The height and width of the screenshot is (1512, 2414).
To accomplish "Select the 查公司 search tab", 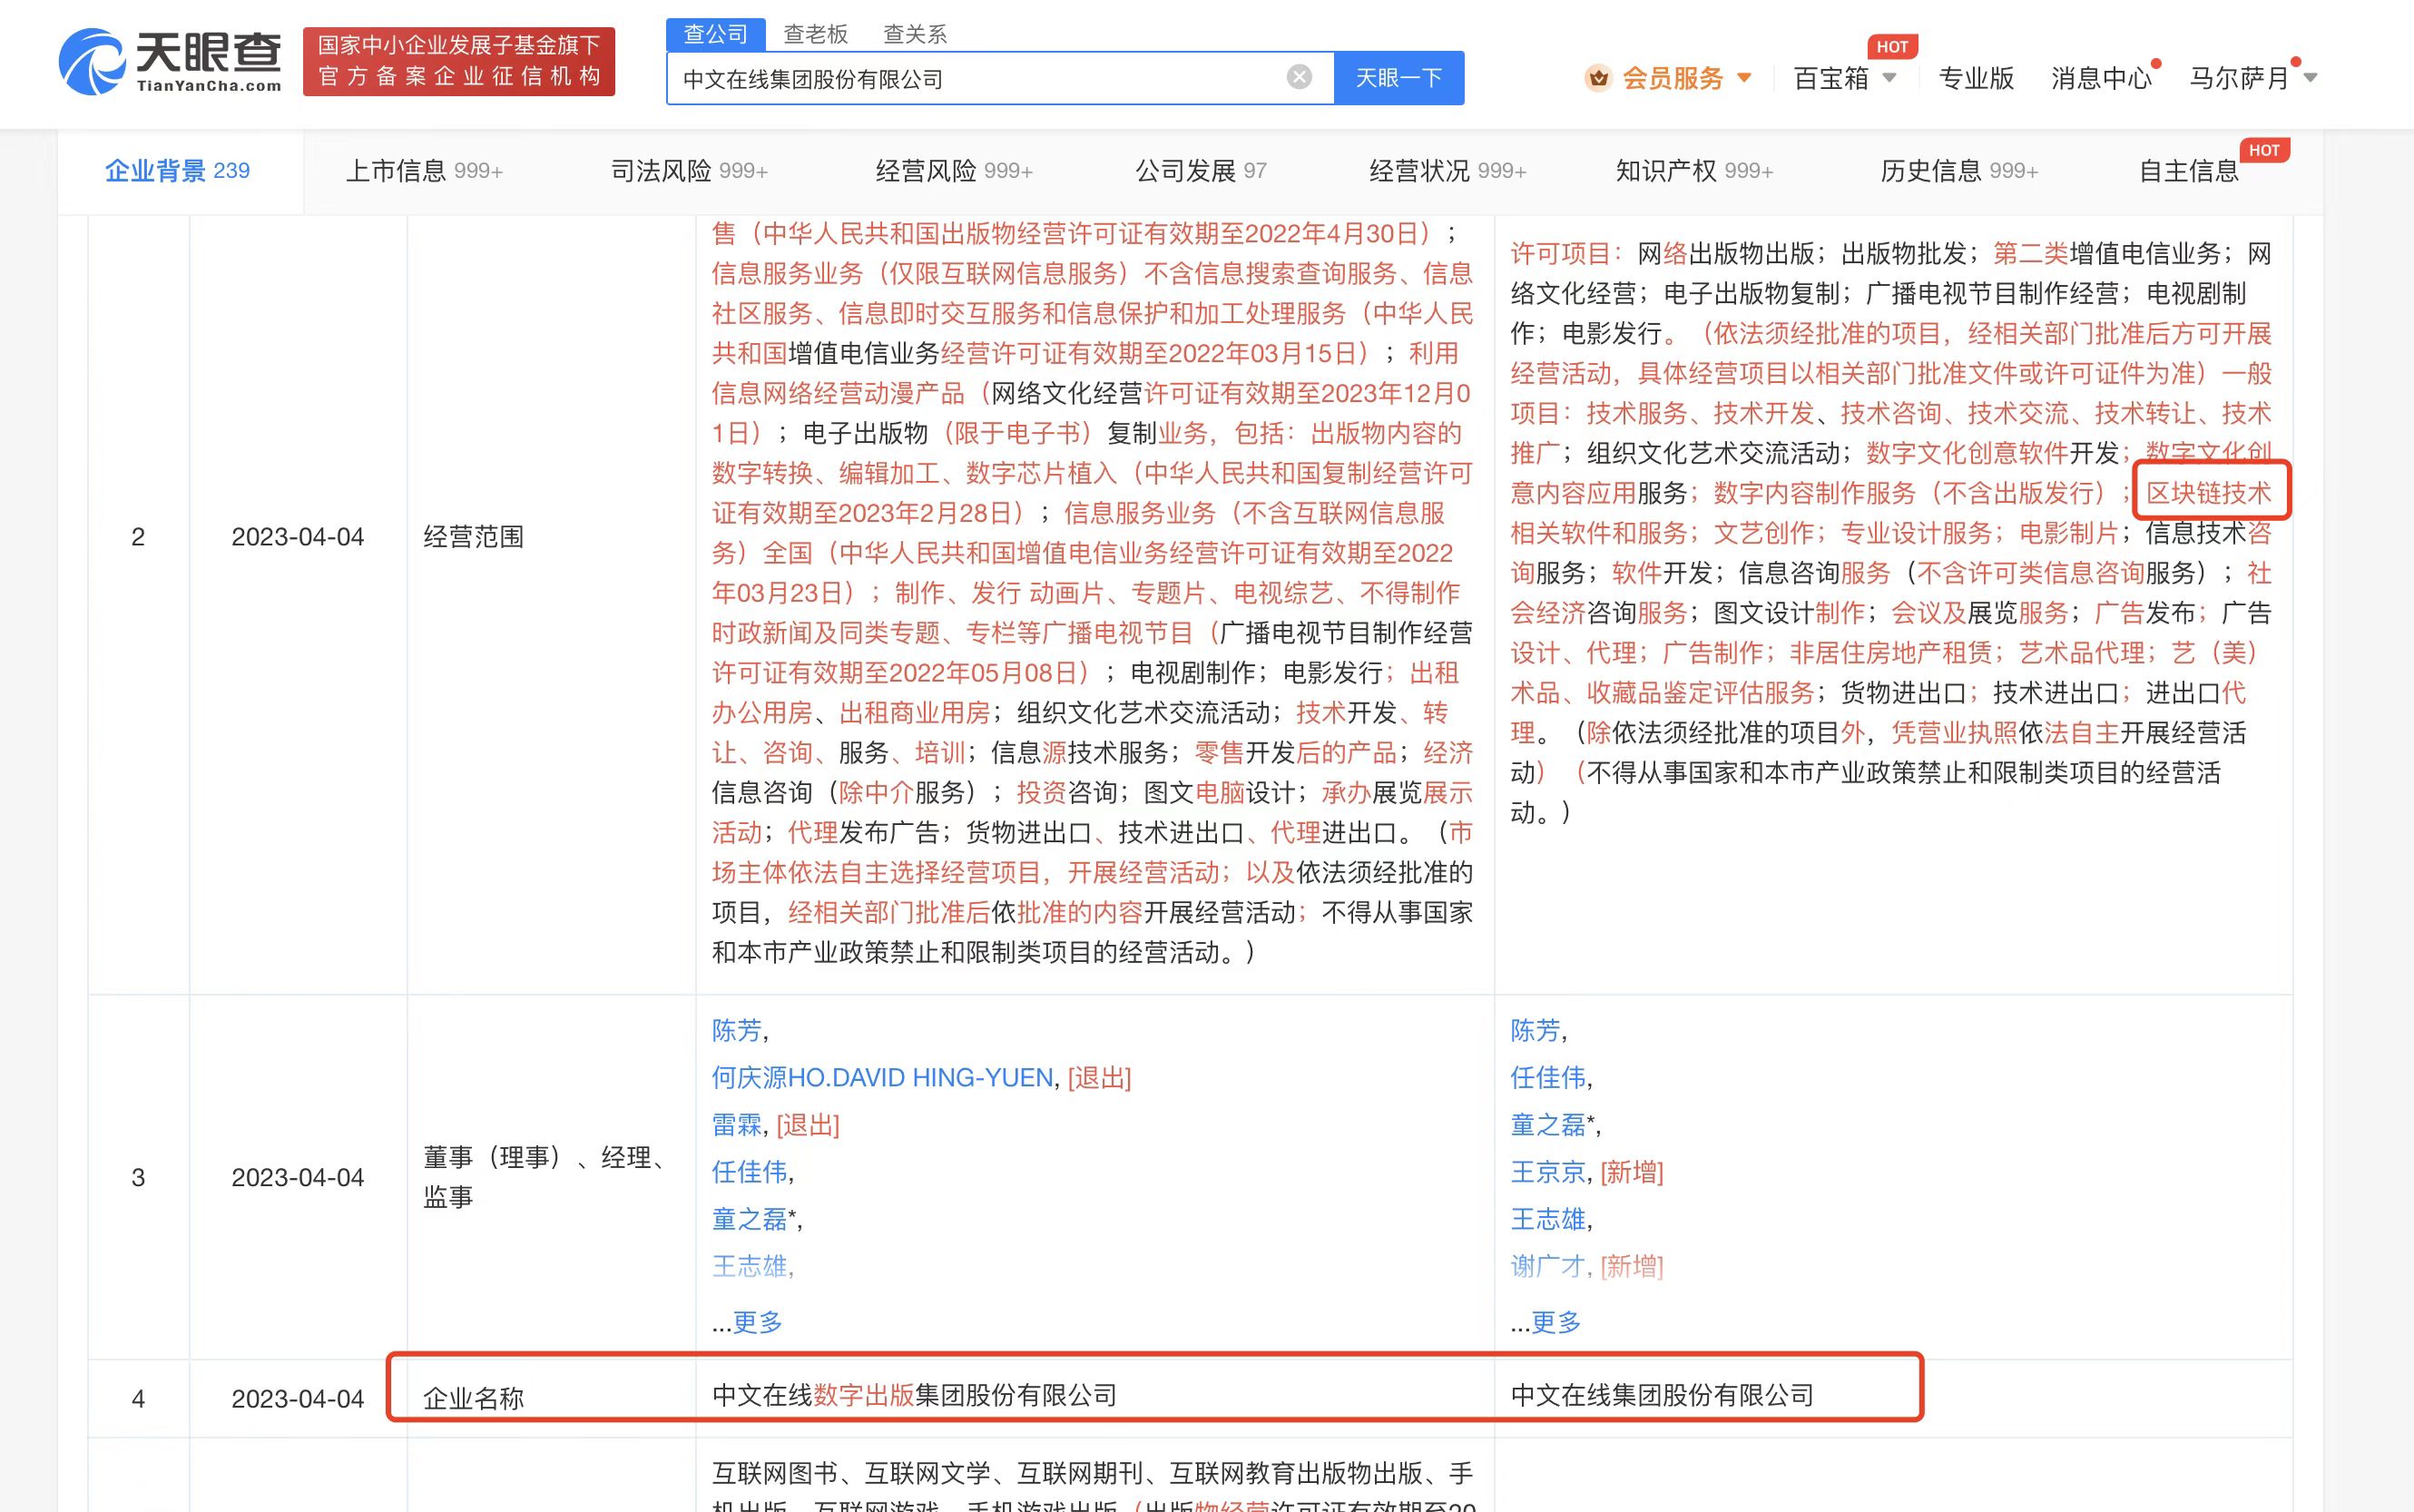I will click(x=716, y=34).
